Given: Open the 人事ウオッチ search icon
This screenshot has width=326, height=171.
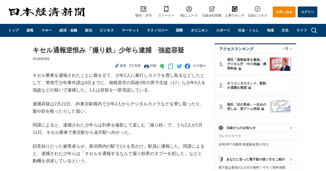Looking at the screenshot, I should point(235,9).
